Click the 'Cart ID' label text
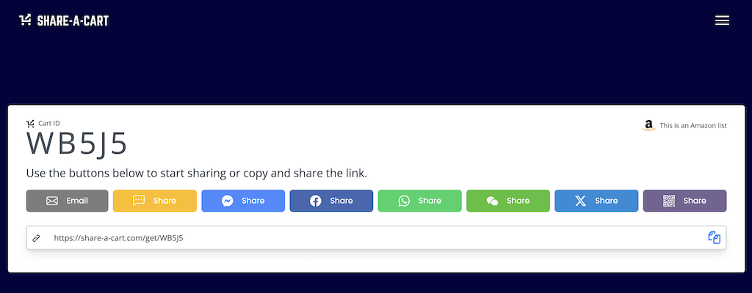The width and height of the screenshot is (752, 293). tap(49, 124)
